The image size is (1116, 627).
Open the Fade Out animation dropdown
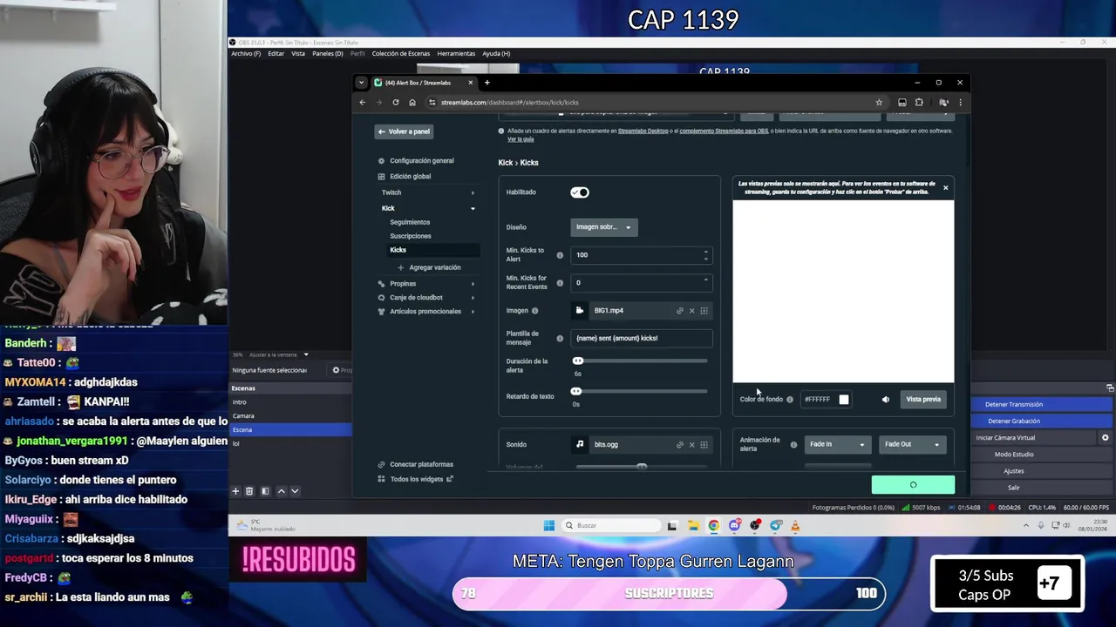point(912,444)
